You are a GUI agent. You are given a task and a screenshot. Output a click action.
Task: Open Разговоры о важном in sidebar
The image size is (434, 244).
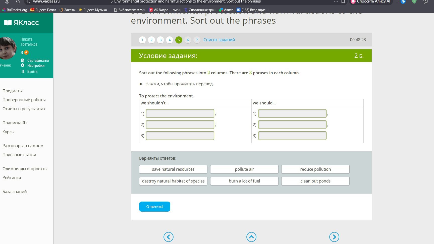[x=23, y=146]
